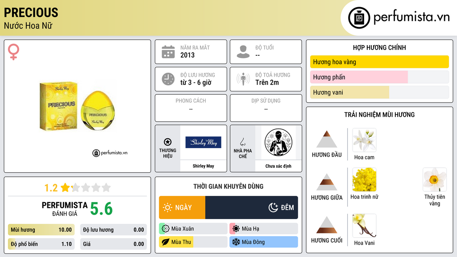
Task: Click the Giá score row
Action: click(113, 244)
